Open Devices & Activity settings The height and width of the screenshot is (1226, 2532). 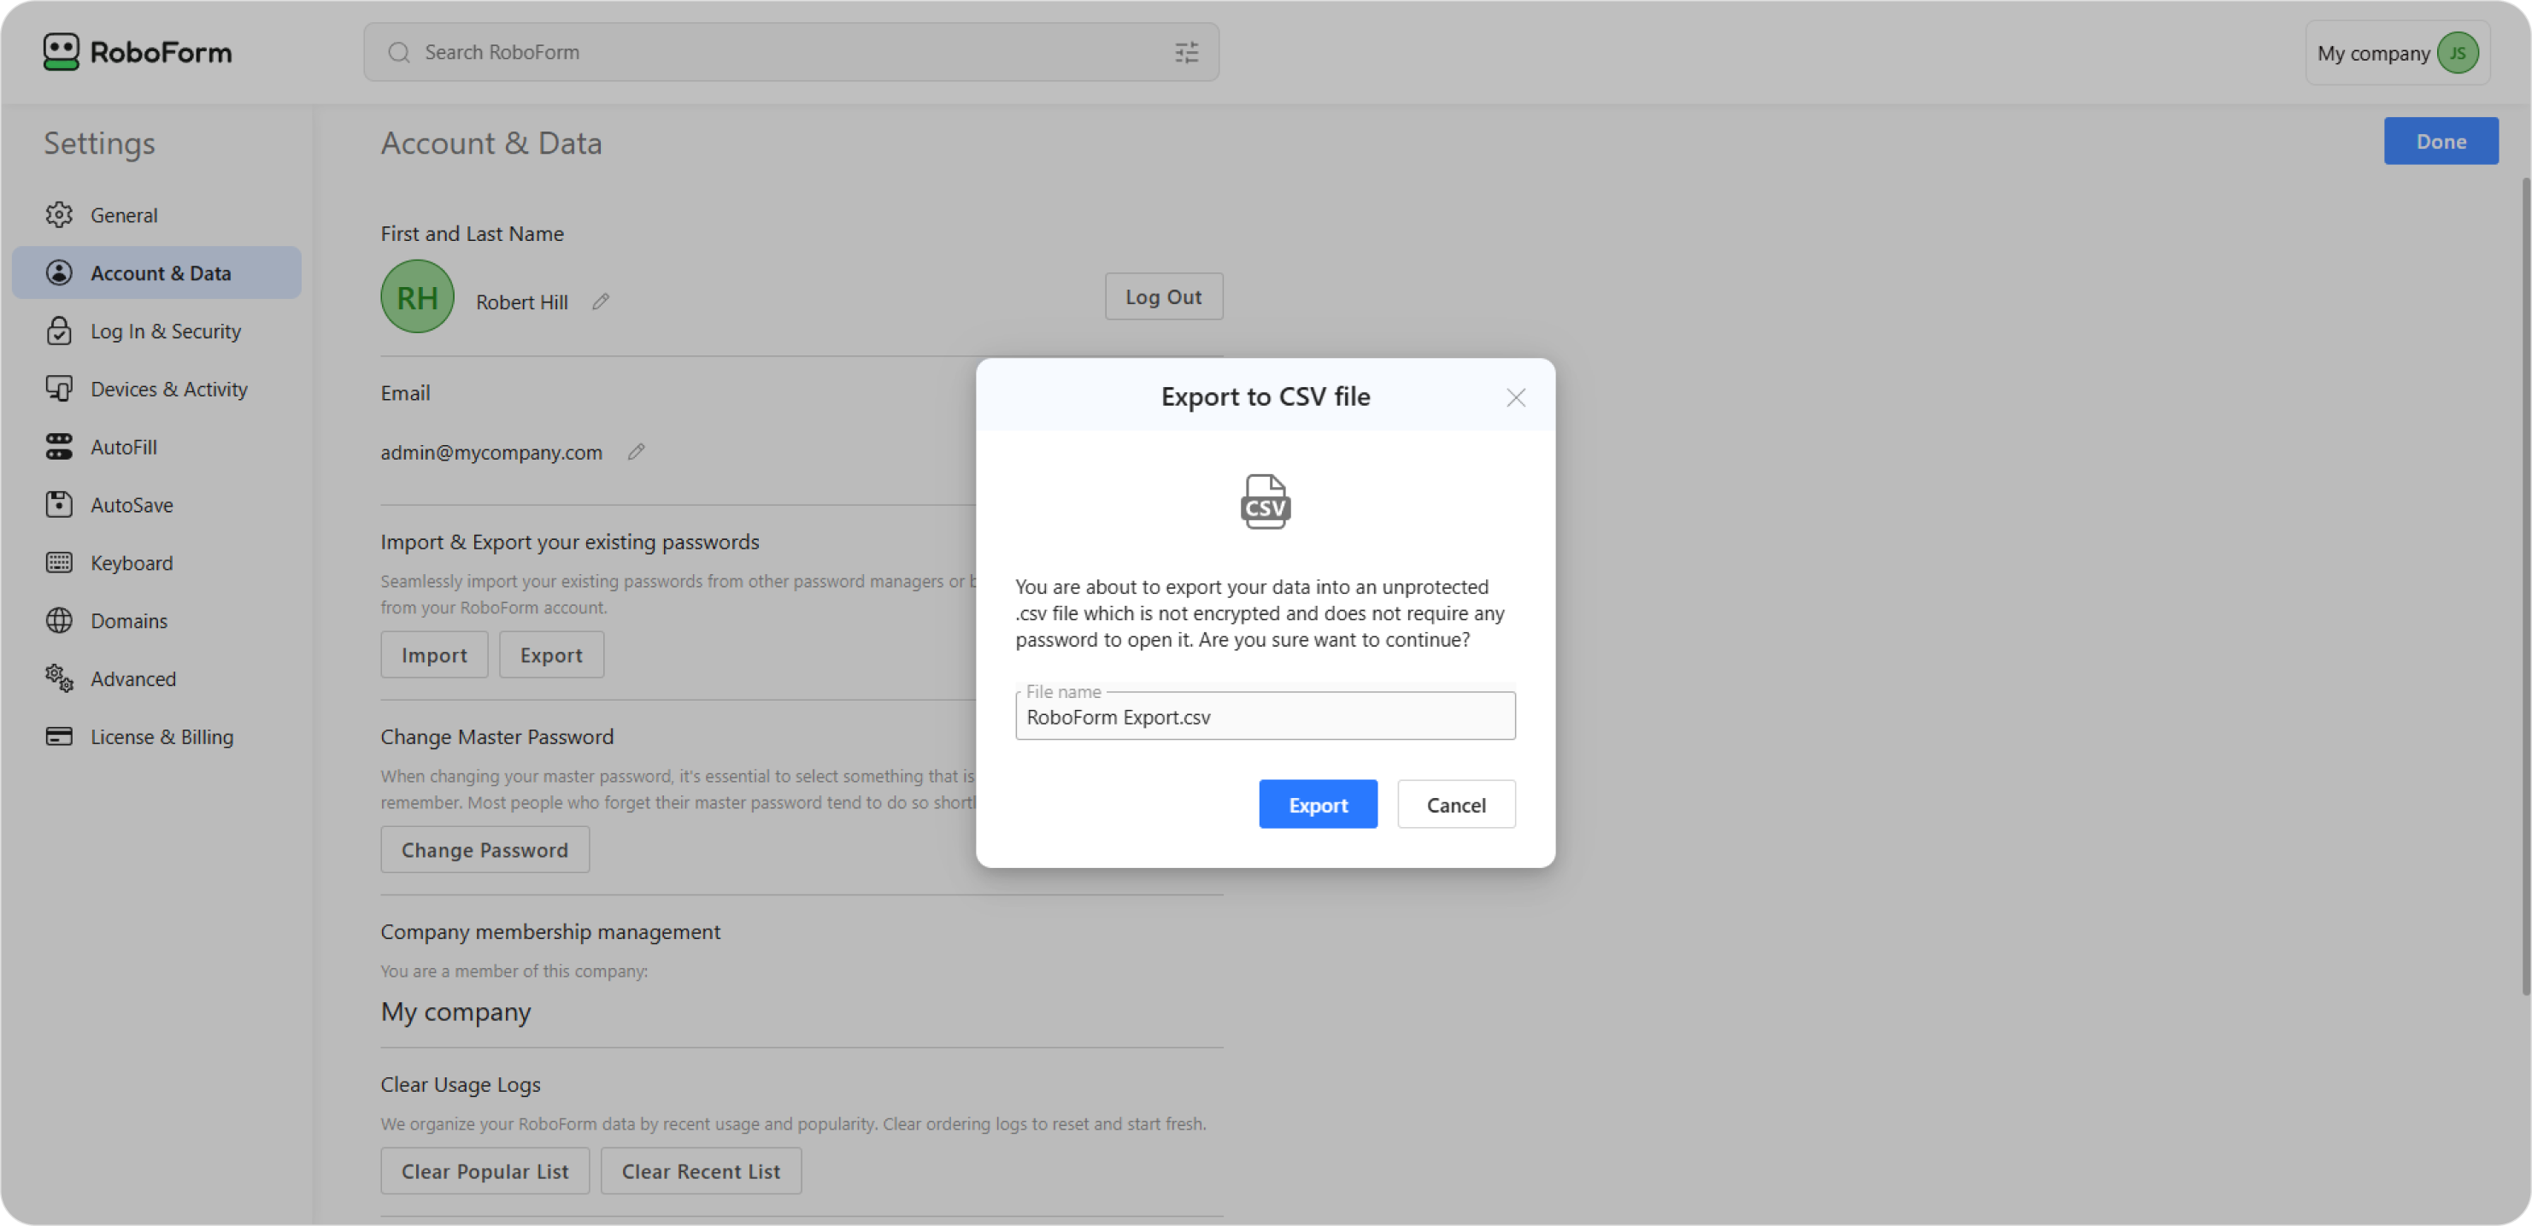[157, 388]
